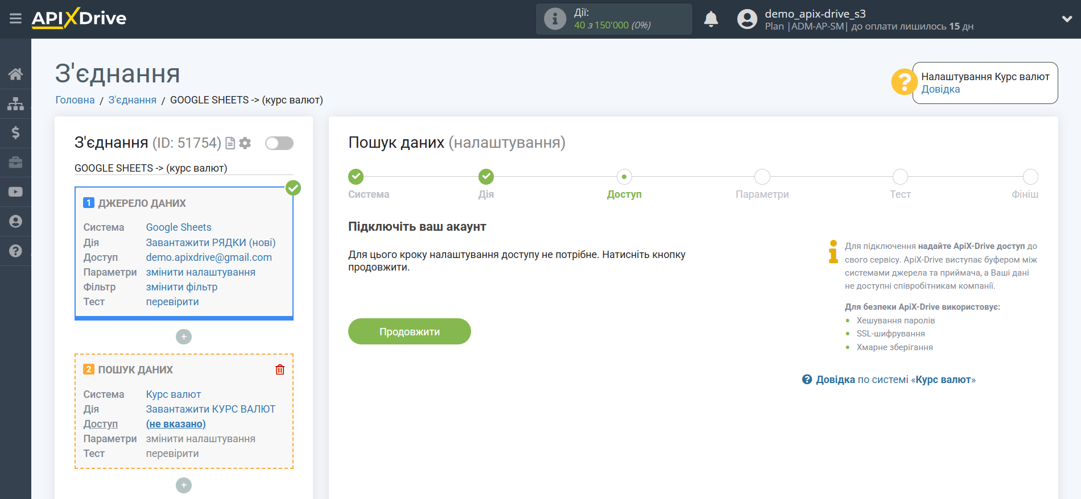Click змінити фільтр link
Screen dimensions: 1081x499
click(x=182, y=287)
